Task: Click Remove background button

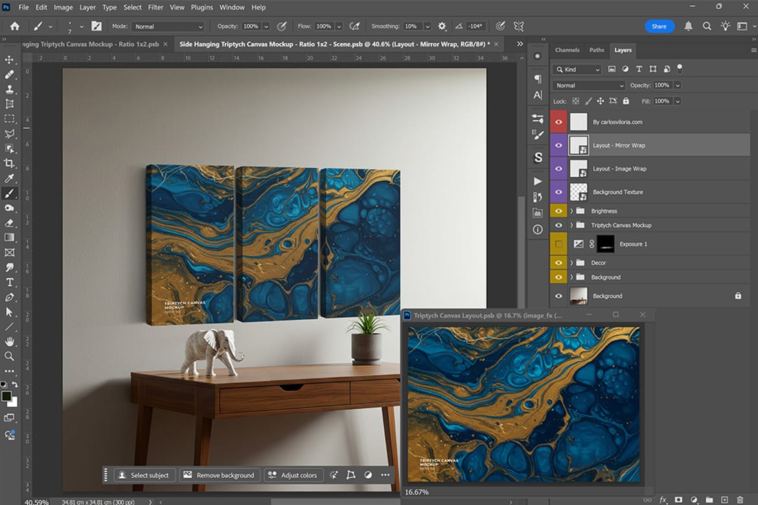Action: (x=220, y=475)
